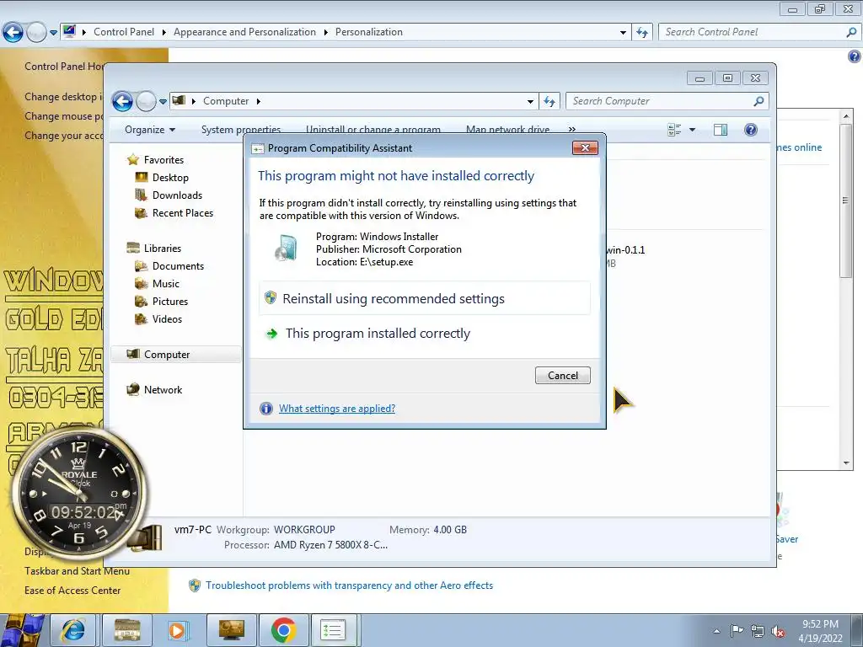Go forward in the Computer explorer window

pos(146,101)
